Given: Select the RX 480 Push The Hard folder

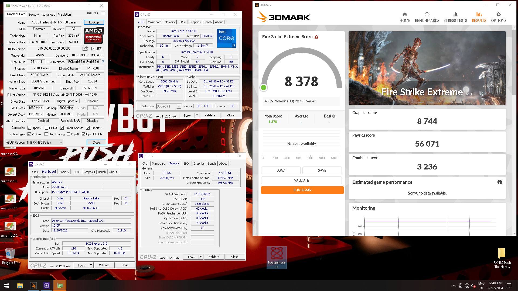Looking at the screenshot, I should pyautogui.click(x=502, y=258).
